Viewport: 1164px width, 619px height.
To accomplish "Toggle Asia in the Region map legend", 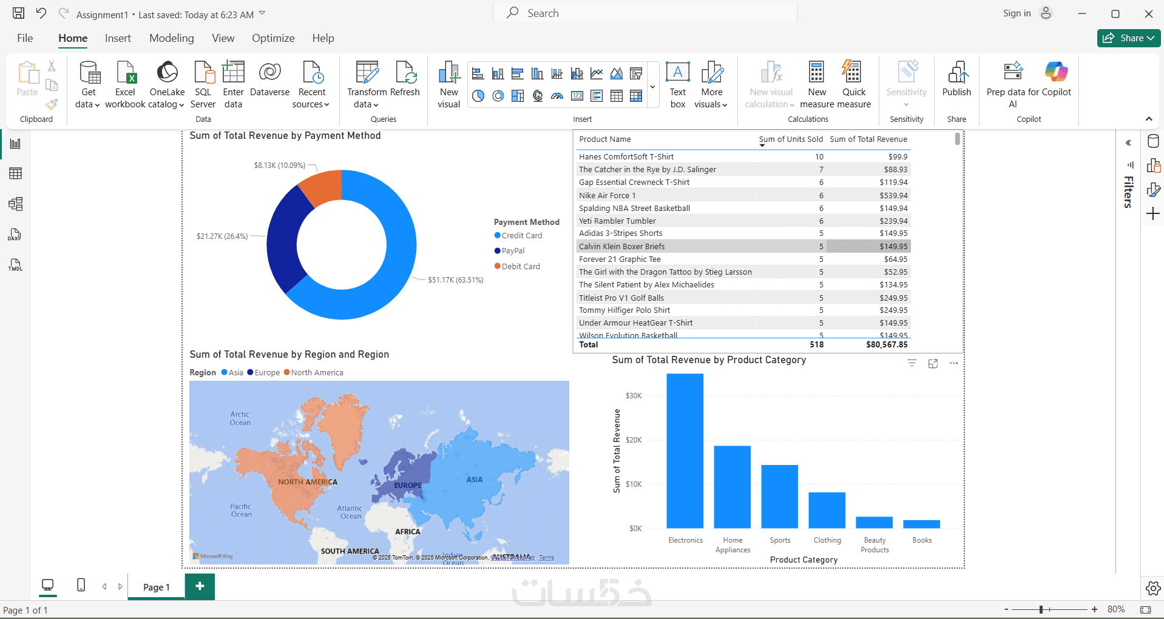I will [232, 373].
